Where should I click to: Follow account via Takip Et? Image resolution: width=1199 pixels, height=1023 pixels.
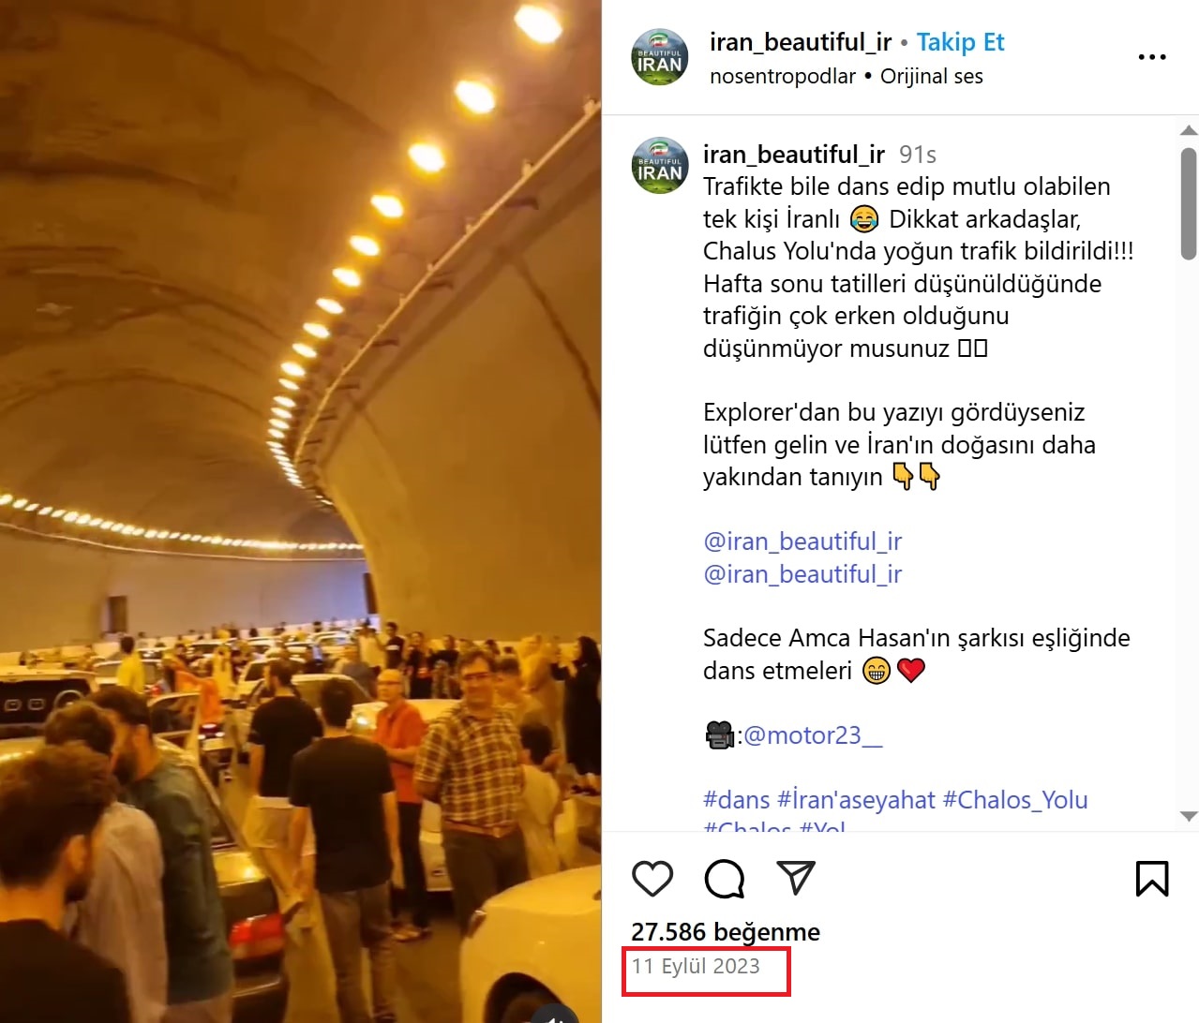pyautogui.click(x=960, y=42)
